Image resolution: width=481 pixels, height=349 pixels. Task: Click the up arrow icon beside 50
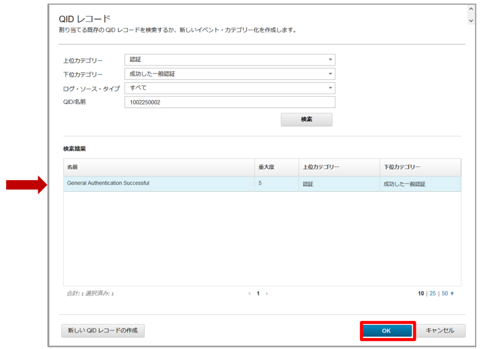click(452, 294)
